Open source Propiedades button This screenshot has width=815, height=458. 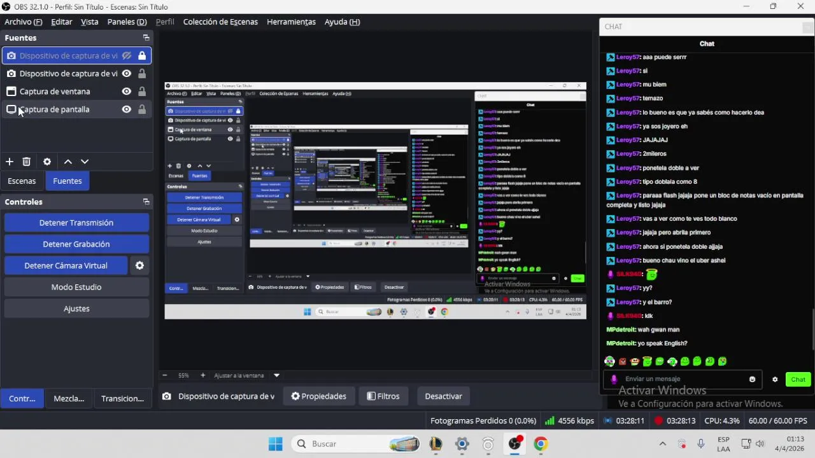pos(318,396)
